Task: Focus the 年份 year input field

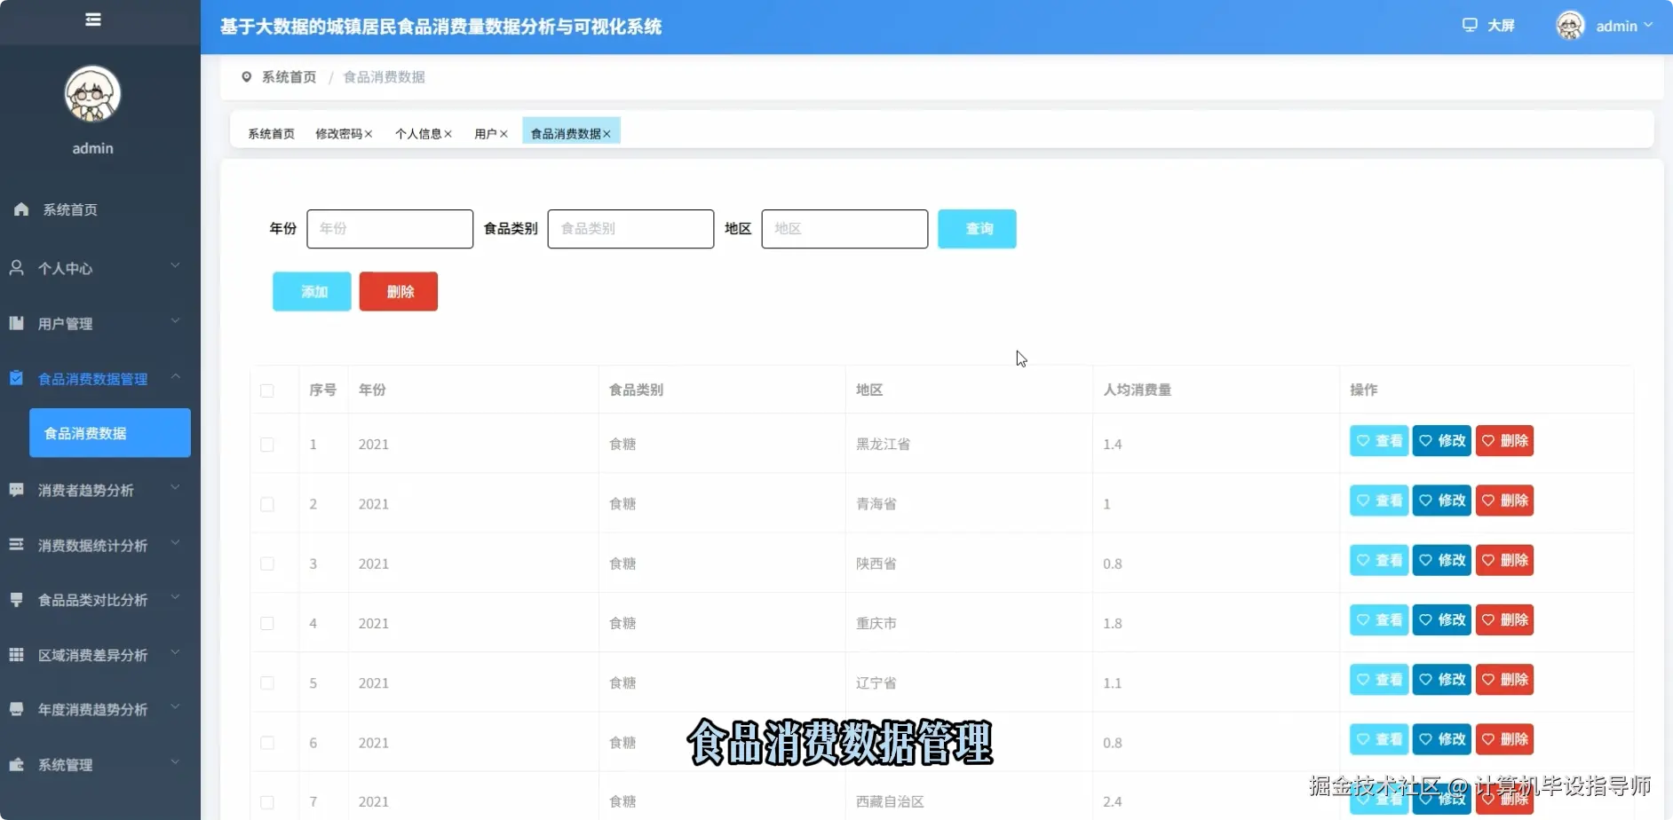Action: tap(390, 229)
